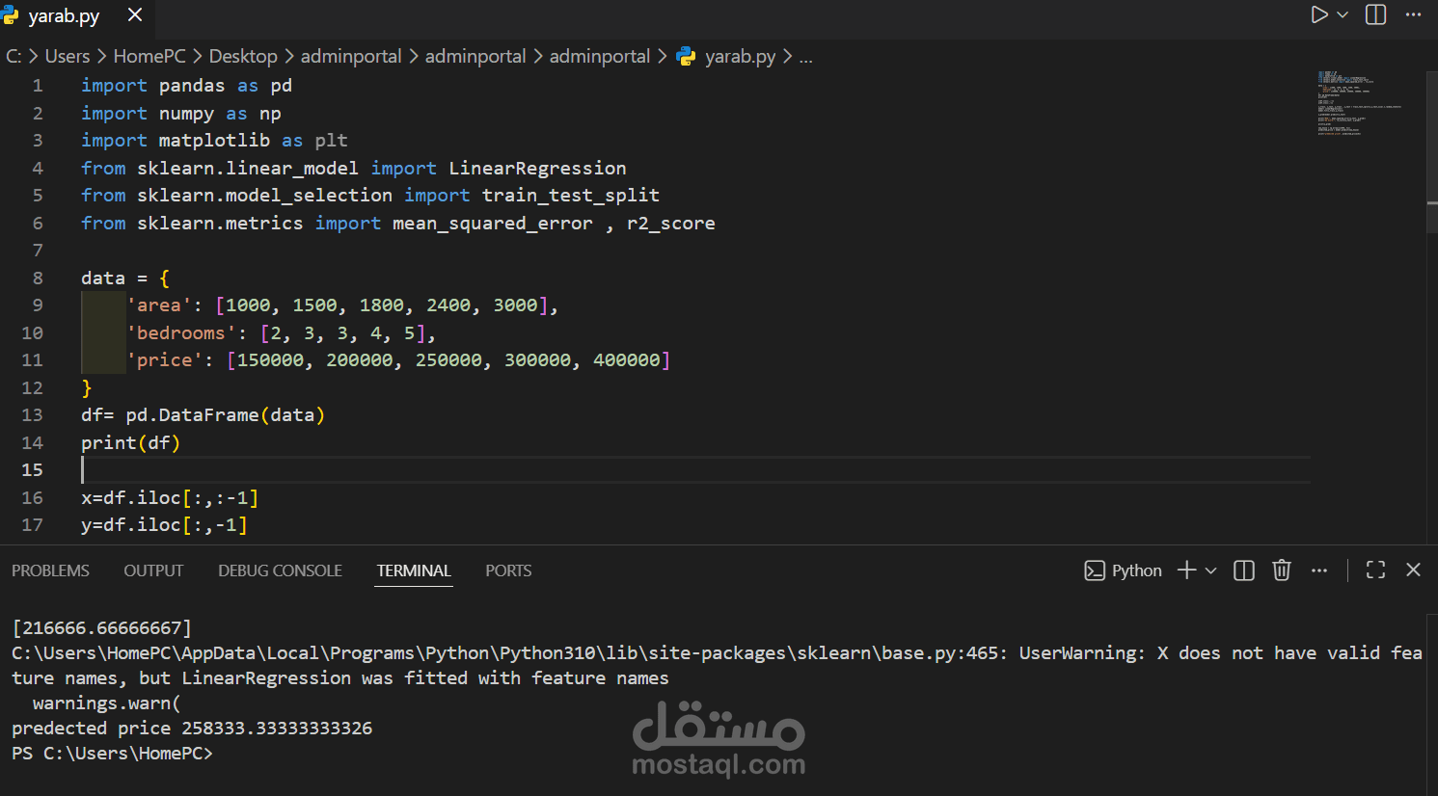Screen dimensions: 1438x796
Task: Kill terminal with trash icon
Action: coord(1282,570)
